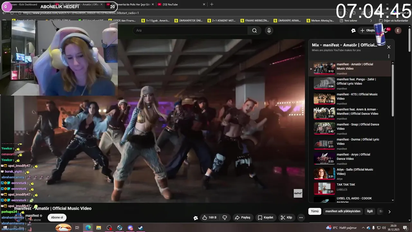This screenshot has width=412, height=232.
Task: Like the video with 169 B likes
Action: 209,217
